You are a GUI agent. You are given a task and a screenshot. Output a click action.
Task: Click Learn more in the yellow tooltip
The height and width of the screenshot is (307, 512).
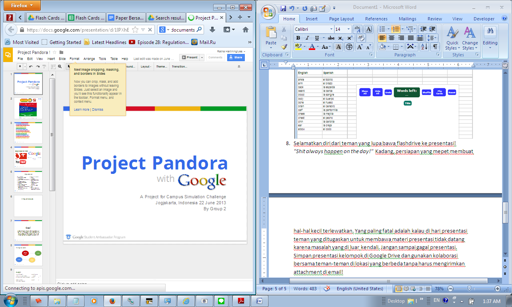[82, 110]
